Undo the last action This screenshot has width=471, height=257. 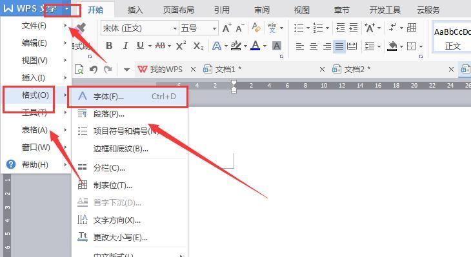pos(94,70)
